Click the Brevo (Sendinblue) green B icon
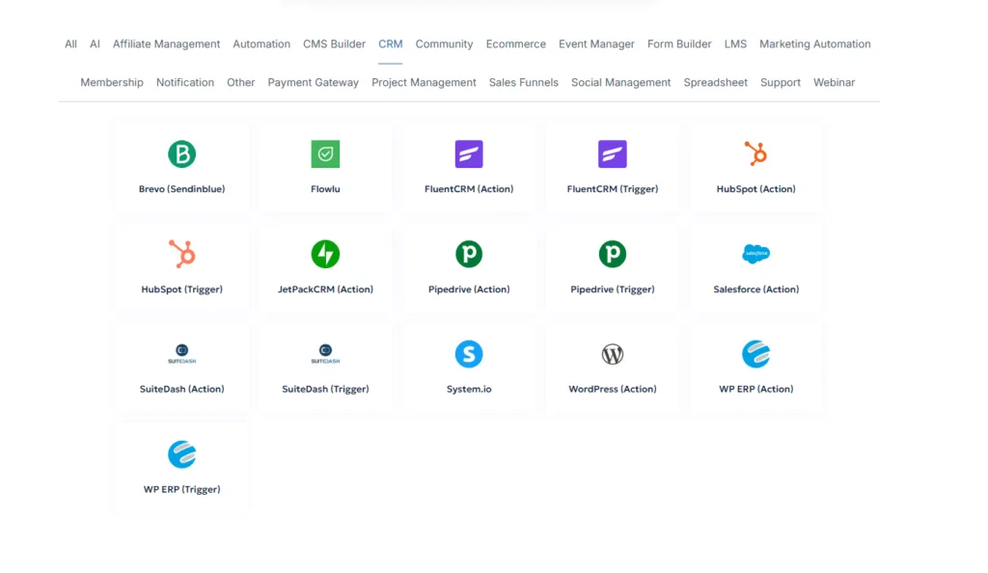 pos(181,154)
